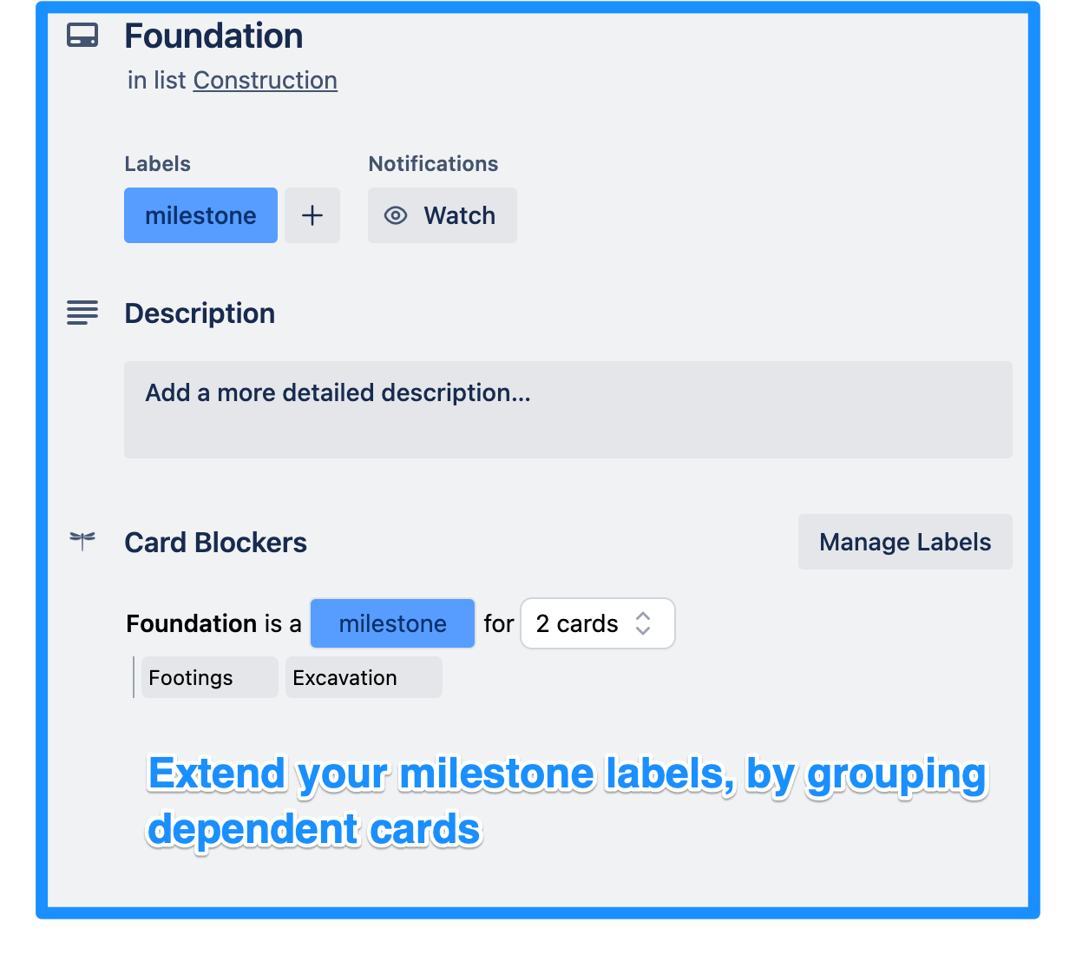This screenshot has width=1076, height=955.
Task: Enable watching this card
Action: 442,215
